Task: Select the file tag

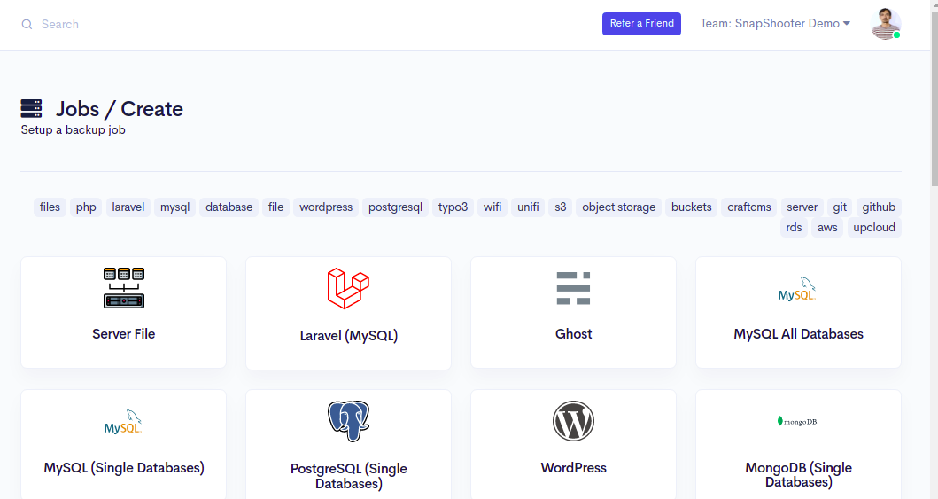Action: coord(275,207)
